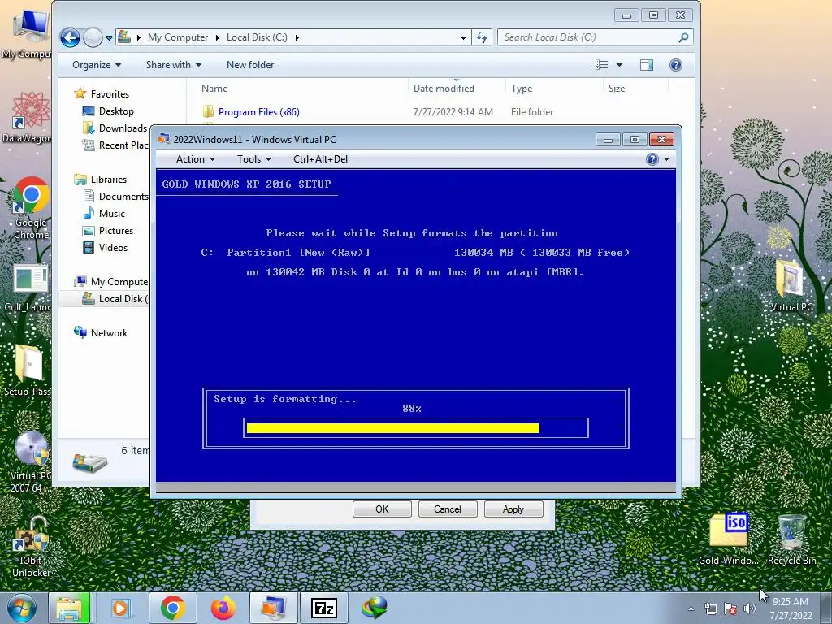Open the Action Center flag tray icon
The width and height of the screenshot is (832, 624).
(730, 609)
